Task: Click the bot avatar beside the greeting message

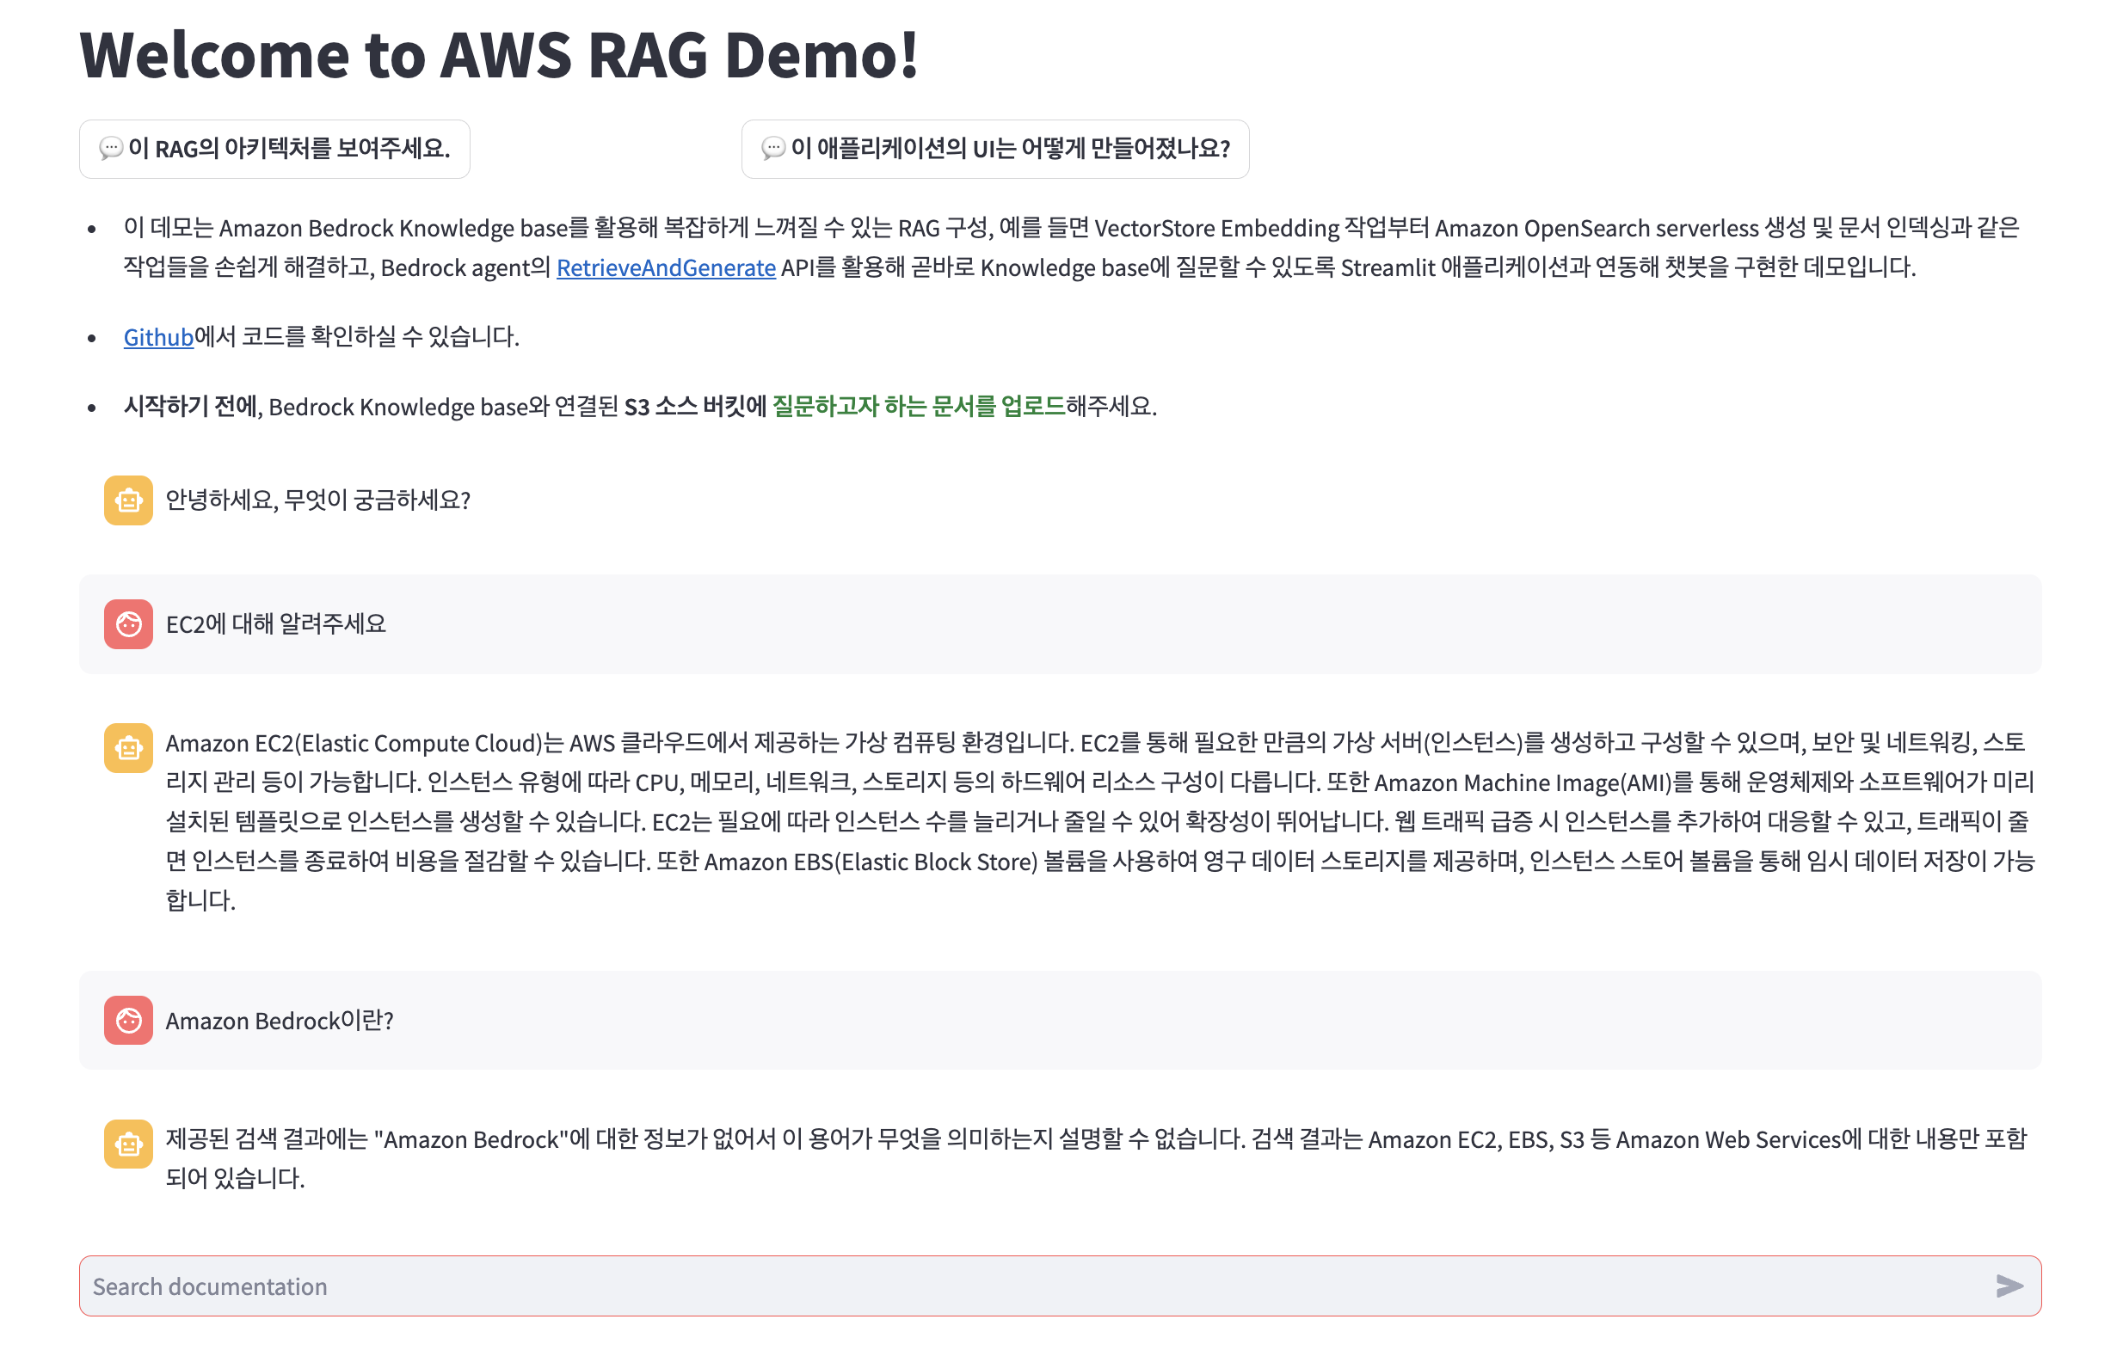Action: click(x=129, y=500)
